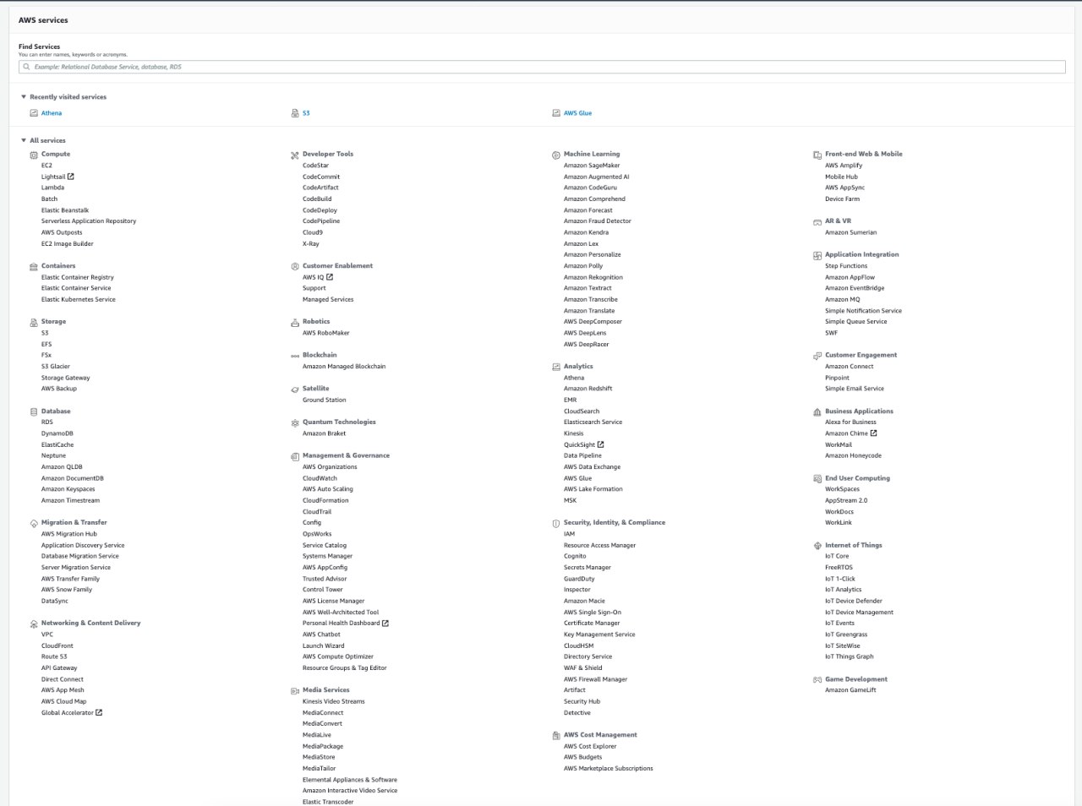
Task: Click the Game Development category icon
Action: (x=817, y=679)
